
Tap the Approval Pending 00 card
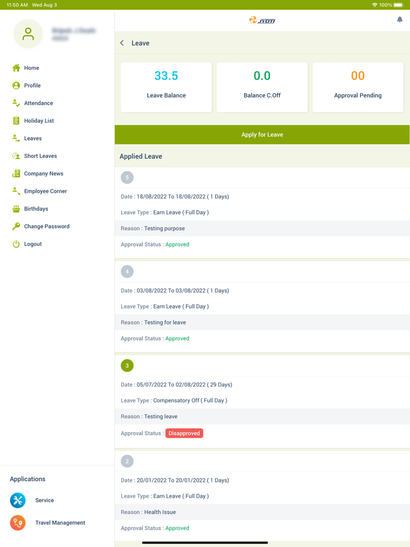(x=358, y=87)
